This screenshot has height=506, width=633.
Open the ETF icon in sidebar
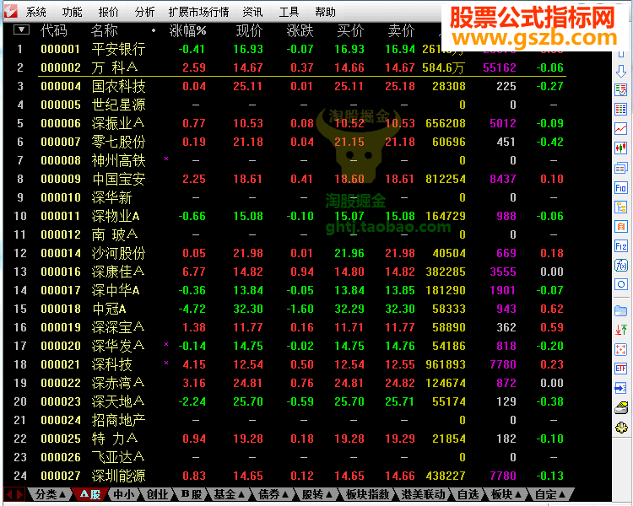(x=621, y=369)
